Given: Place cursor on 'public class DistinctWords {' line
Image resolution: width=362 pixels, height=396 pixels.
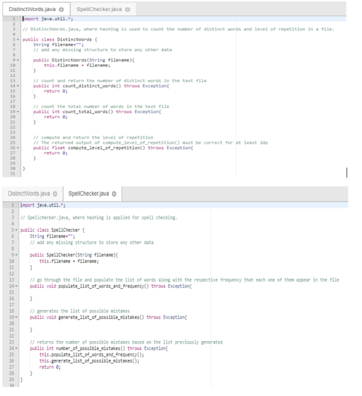Looking at the screenshot, I should point(59,39).
